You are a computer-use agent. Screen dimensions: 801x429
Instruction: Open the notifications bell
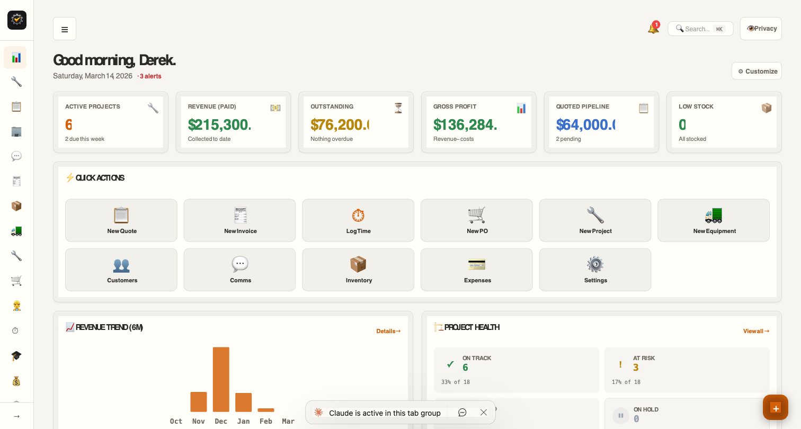(653, 28)
